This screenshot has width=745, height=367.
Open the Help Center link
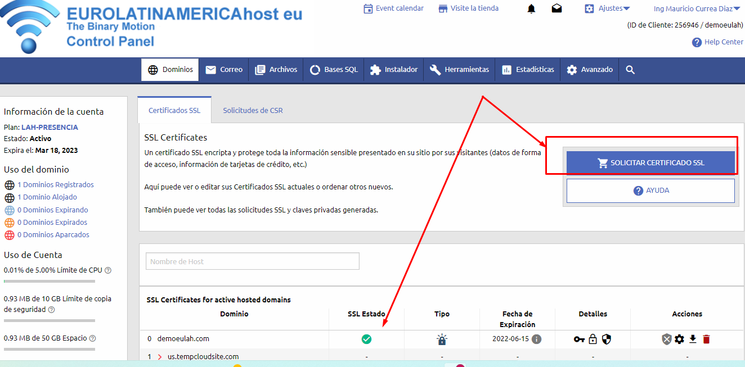click(717, 42)
